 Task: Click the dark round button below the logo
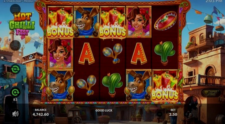[x=15, y=45]
